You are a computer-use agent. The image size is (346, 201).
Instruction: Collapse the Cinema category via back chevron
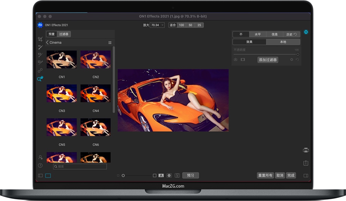tap(47, 42)
